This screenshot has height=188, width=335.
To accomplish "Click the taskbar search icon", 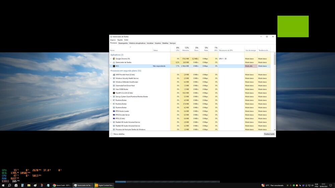I will point(9,185).
